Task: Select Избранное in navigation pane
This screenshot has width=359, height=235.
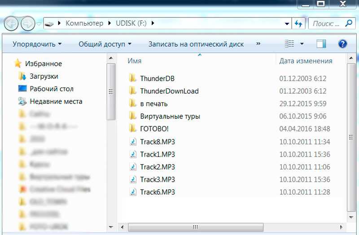Action: click(44, 64)
